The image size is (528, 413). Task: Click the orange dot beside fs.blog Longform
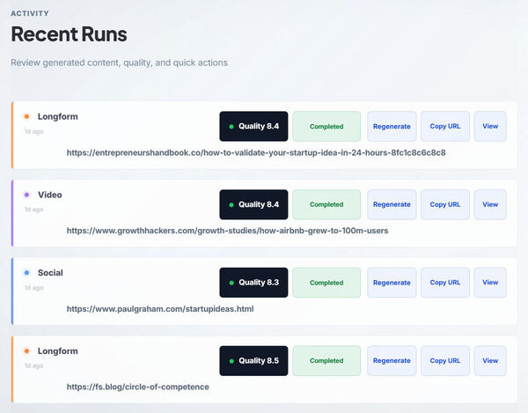click(x=26, y=351)
